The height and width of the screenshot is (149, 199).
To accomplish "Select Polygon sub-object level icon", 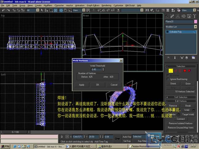I will pos(185,71).
